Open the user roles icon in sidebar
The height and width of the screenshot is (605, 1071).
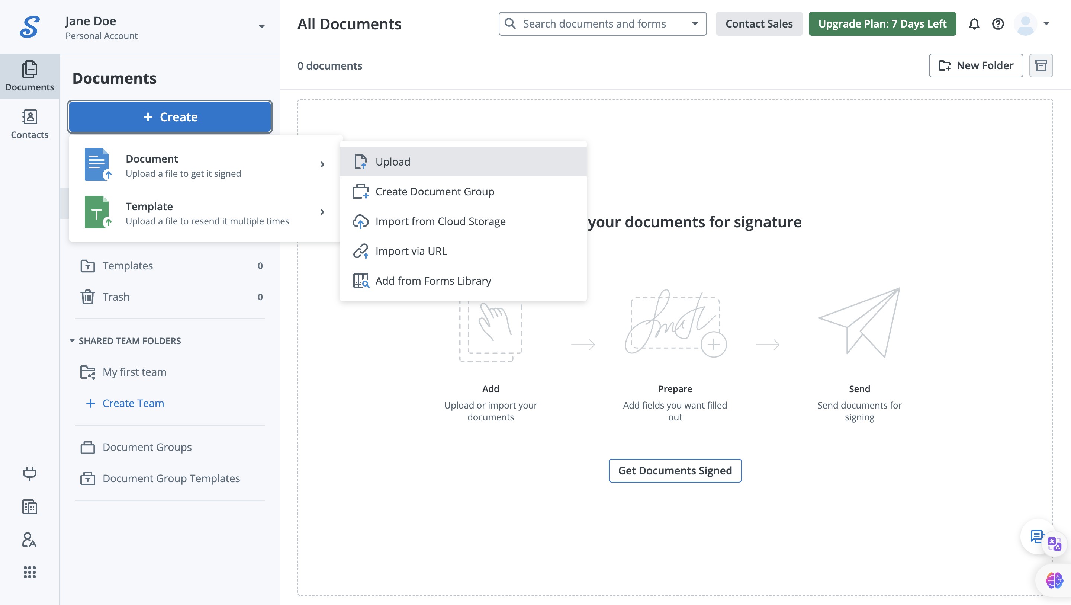(29, 540)
